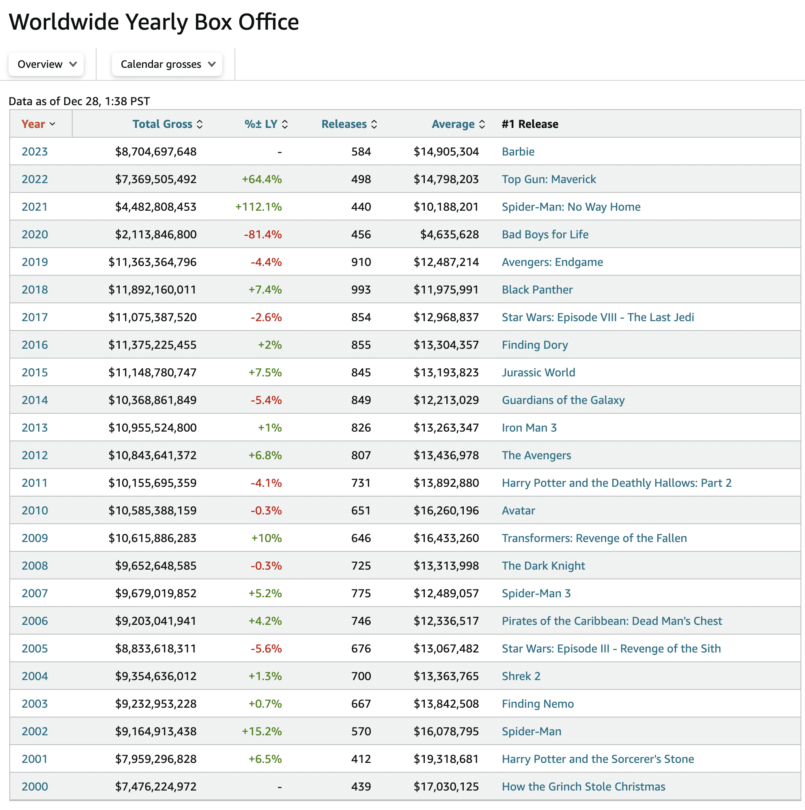
Task: Open Star Wars: Revenge of the Sith link
Action: click(x=611, y=648)
